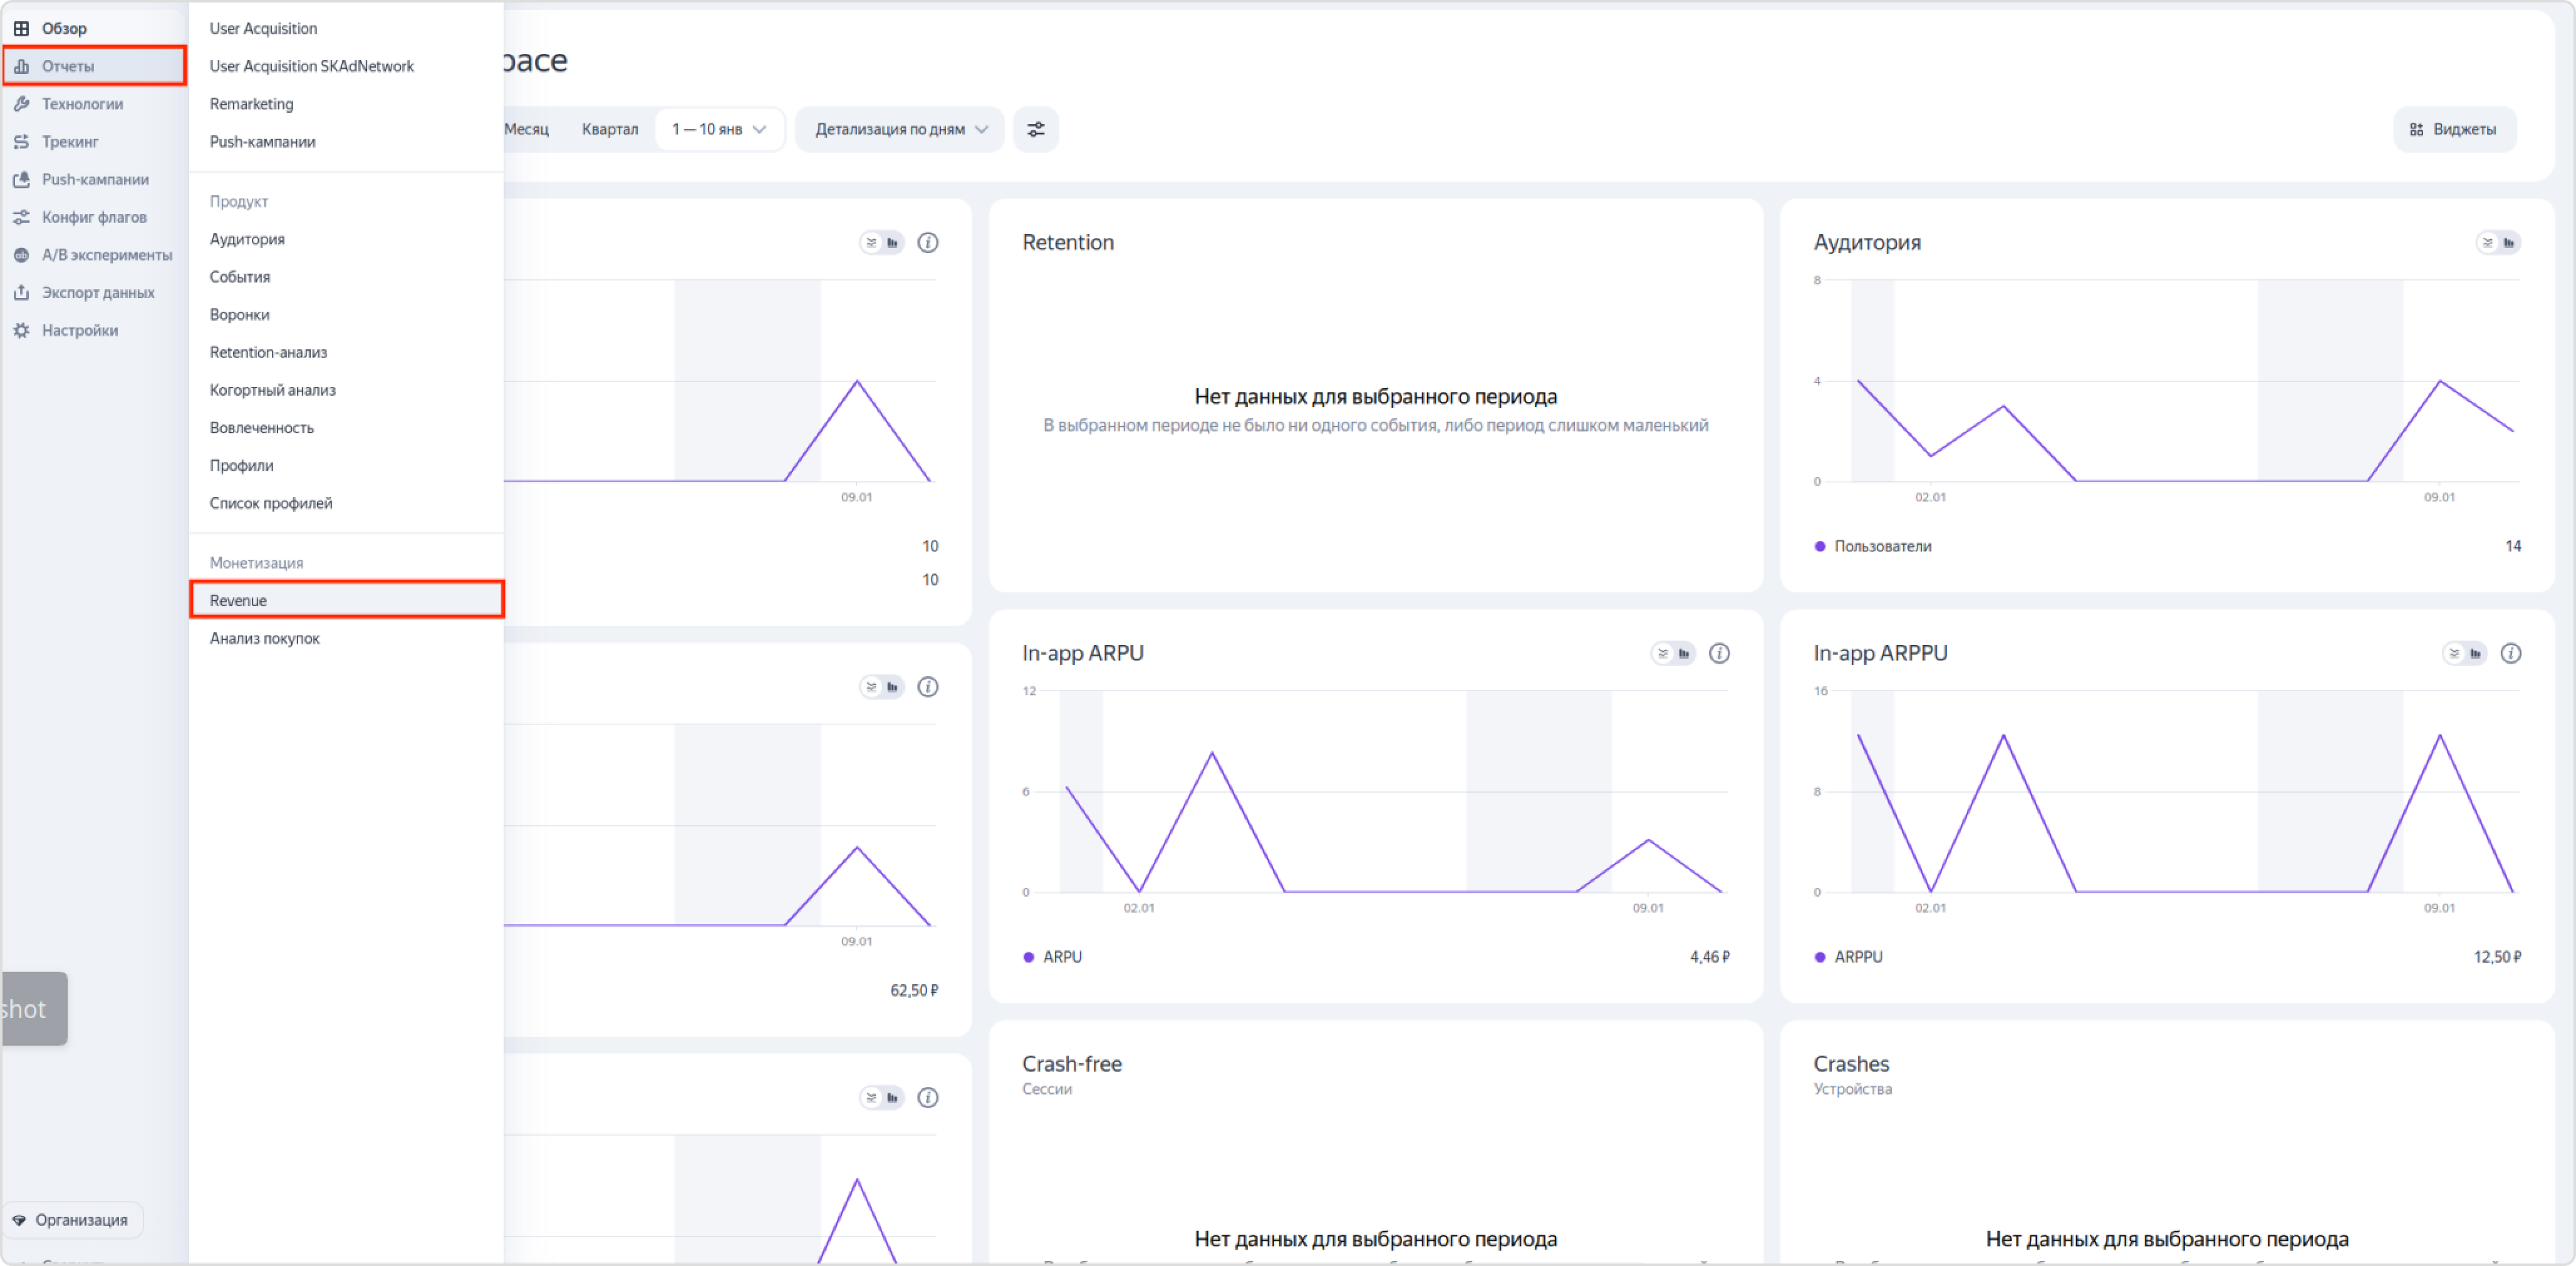This screenshot has width=2576, height=1266.
Task: Select the Квартал period tab
Action: click(610, 130)
